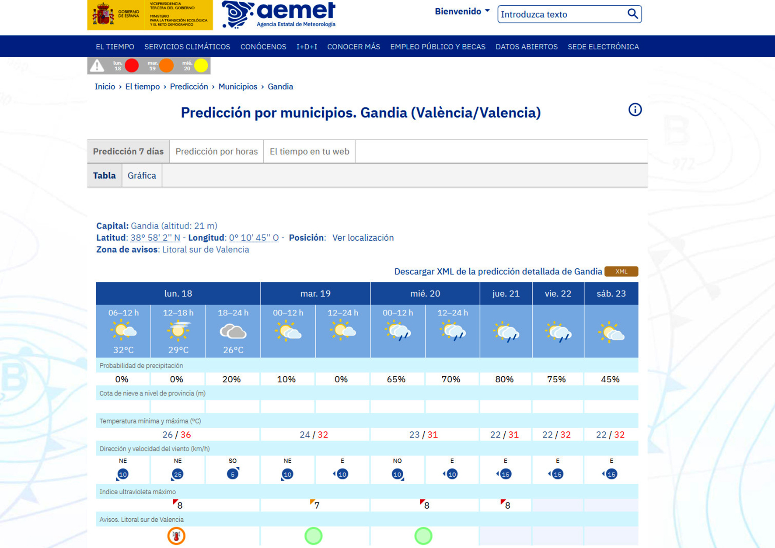Switch to Predicción por horas tab
This screenshot has width=775, height=548.
[x=216, y=152]
